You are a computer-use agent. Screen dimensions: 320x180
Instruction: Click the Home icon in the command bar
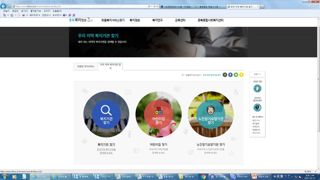point(4,15)
